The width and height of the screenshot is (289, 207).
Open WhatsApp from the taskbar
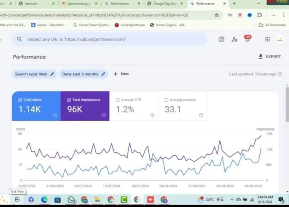click(71, 200)
